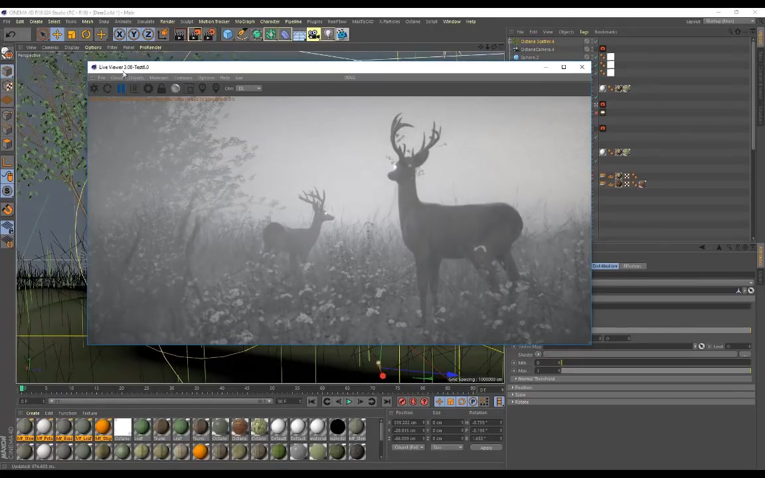Open the Size dropdown in the coordinates panel
765x478 pixels.
pos(447,447)
